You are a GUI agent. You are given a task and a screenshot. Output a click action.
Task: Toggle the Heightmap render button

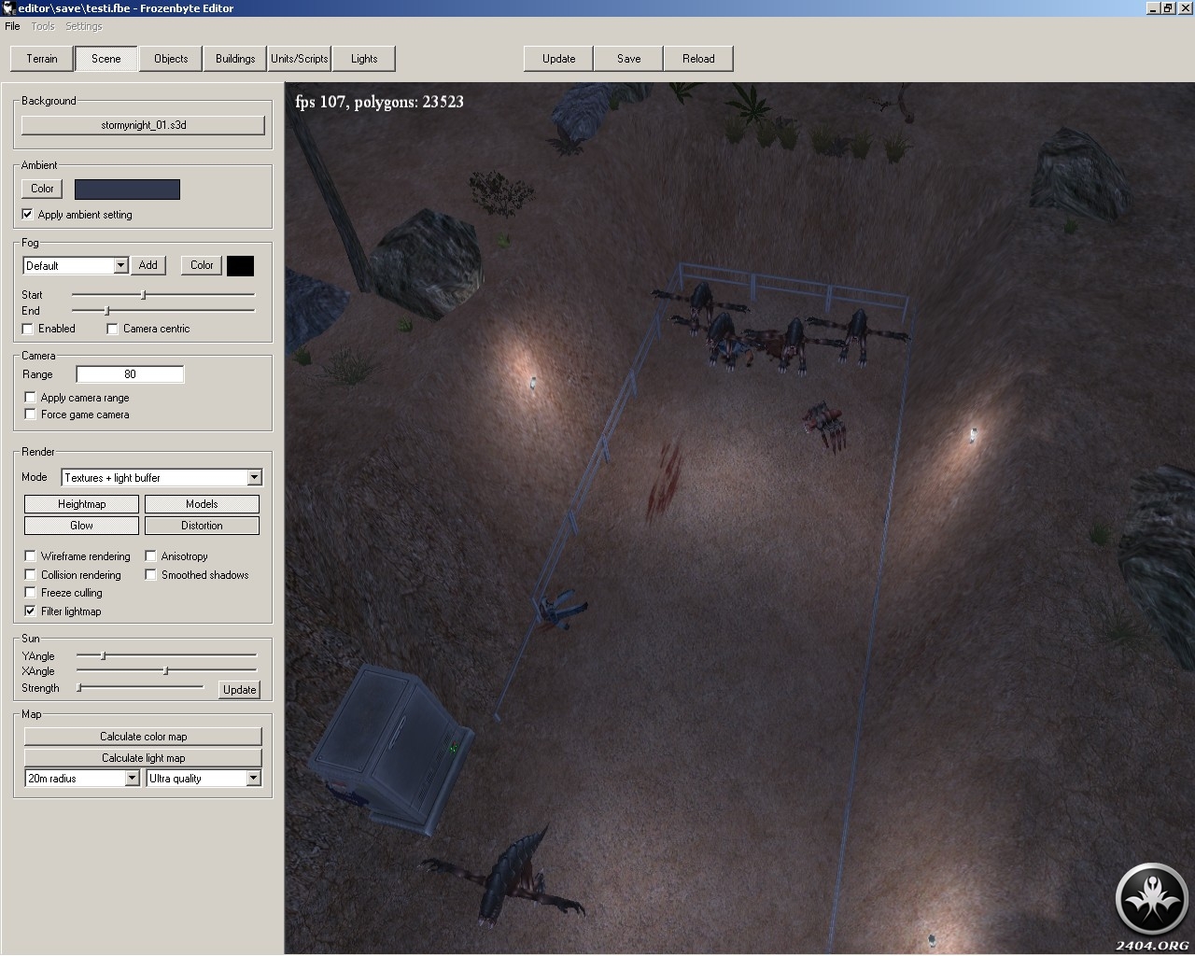(82, 504)
